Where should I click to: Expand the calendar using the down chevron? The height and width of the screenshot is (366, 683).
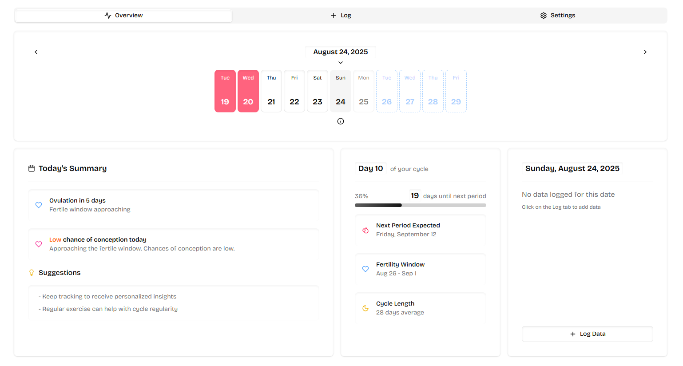(341, 63)
